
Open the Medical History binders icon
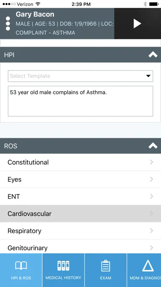point(63,266)
